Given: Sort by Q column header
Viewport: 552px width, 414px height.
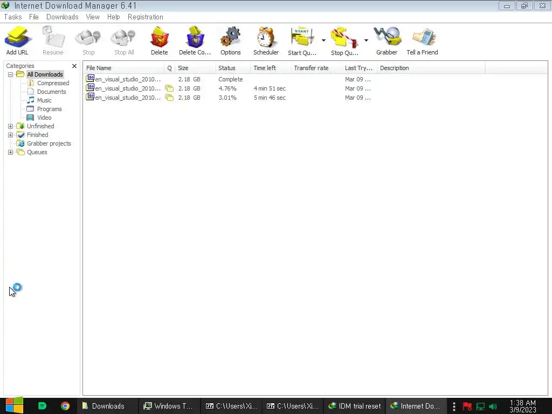Looking at the screenshot, I should (x=169, y=68).
